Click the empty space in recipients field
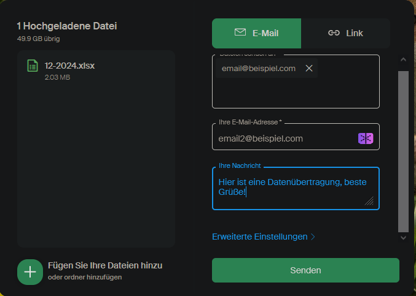This screenshot has height=296, width=416. 296,93
